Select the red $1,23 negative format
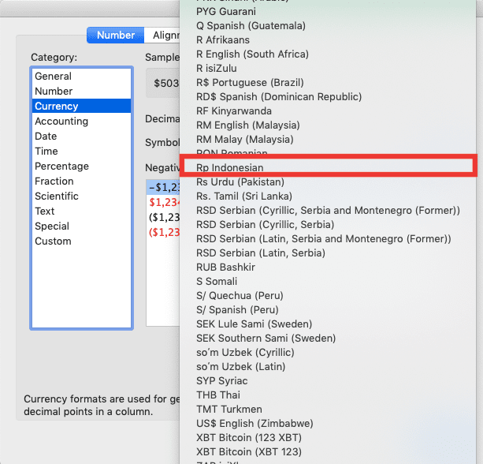Viewport: 483px width, 464px height. 163,202
